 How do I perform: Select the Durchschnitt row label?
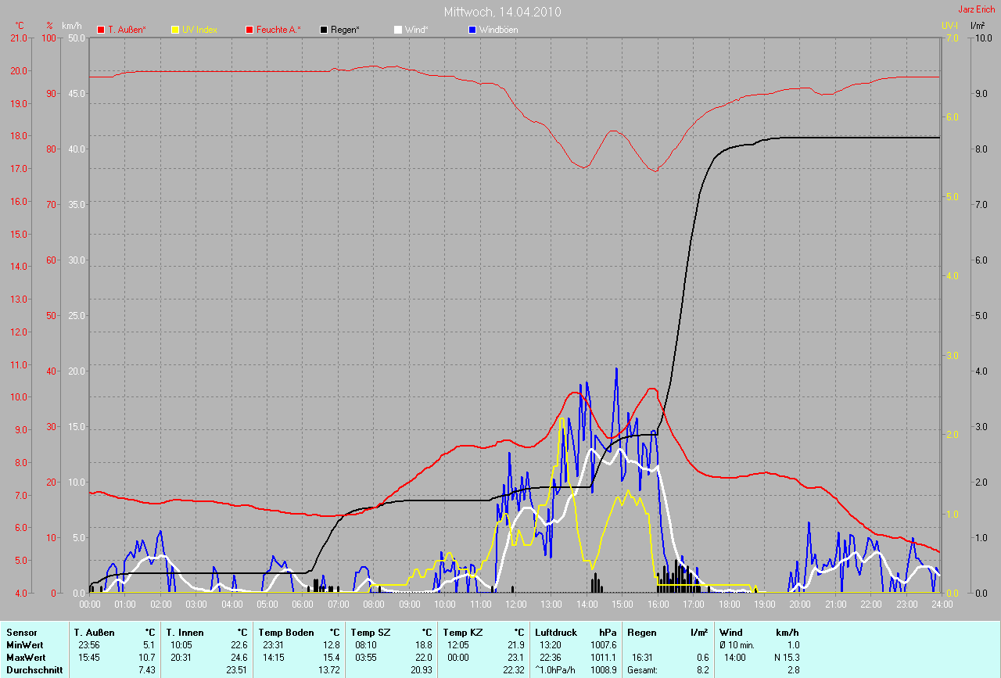pyautogui.click(x=34, y=670)
